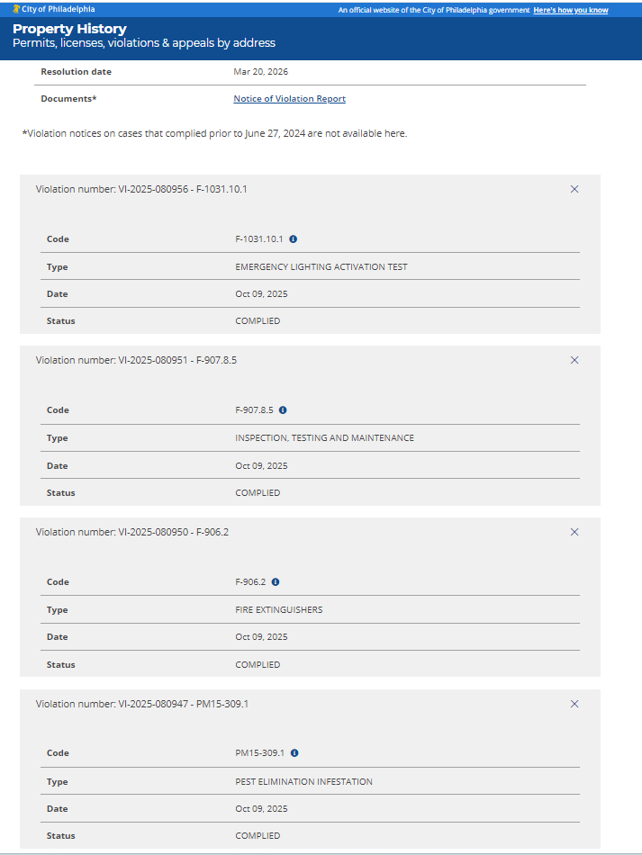Close the VI-2025-080950 violation card
The width and height of the screenshot is (642, 855).
(x=574, y=532)
